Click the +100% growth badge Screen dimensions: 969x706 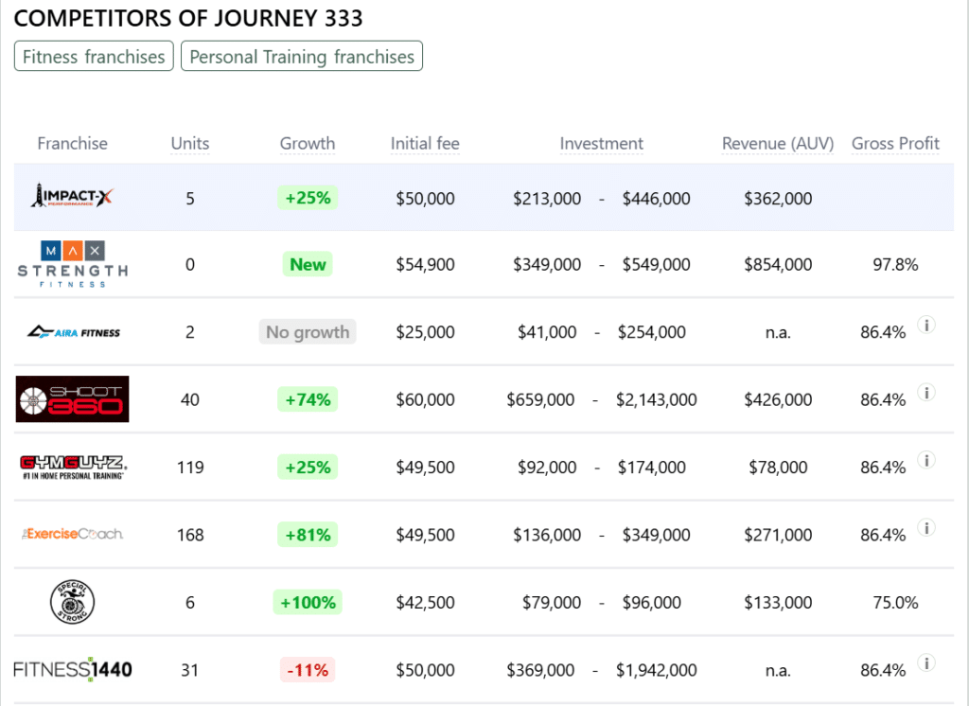pyautogui.click(x=308, y=602)
